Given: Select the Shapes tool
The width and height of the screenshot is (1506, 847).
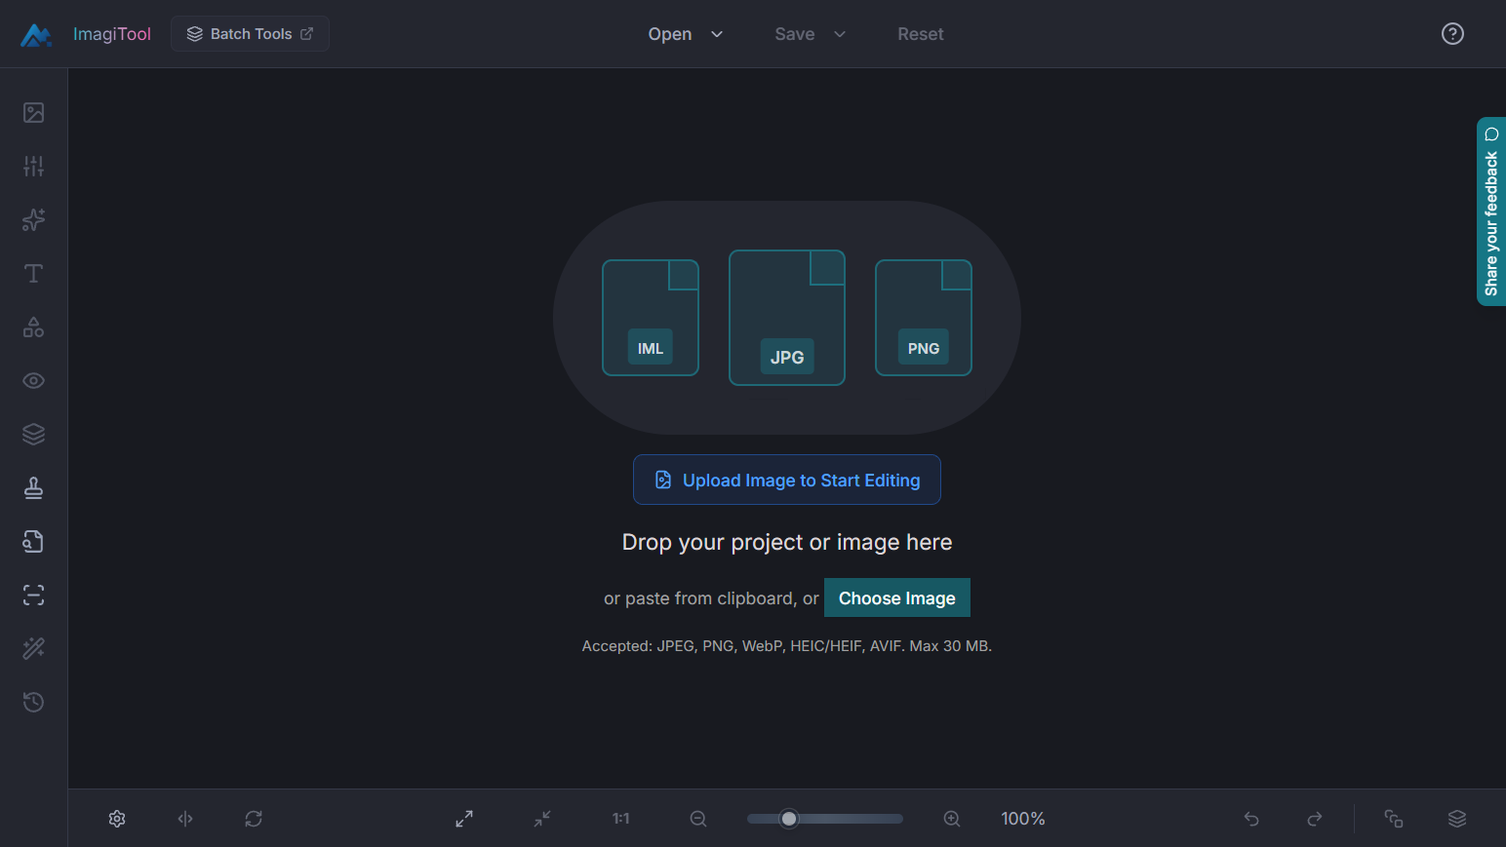Looking at the screenshot, I should 33,327.
